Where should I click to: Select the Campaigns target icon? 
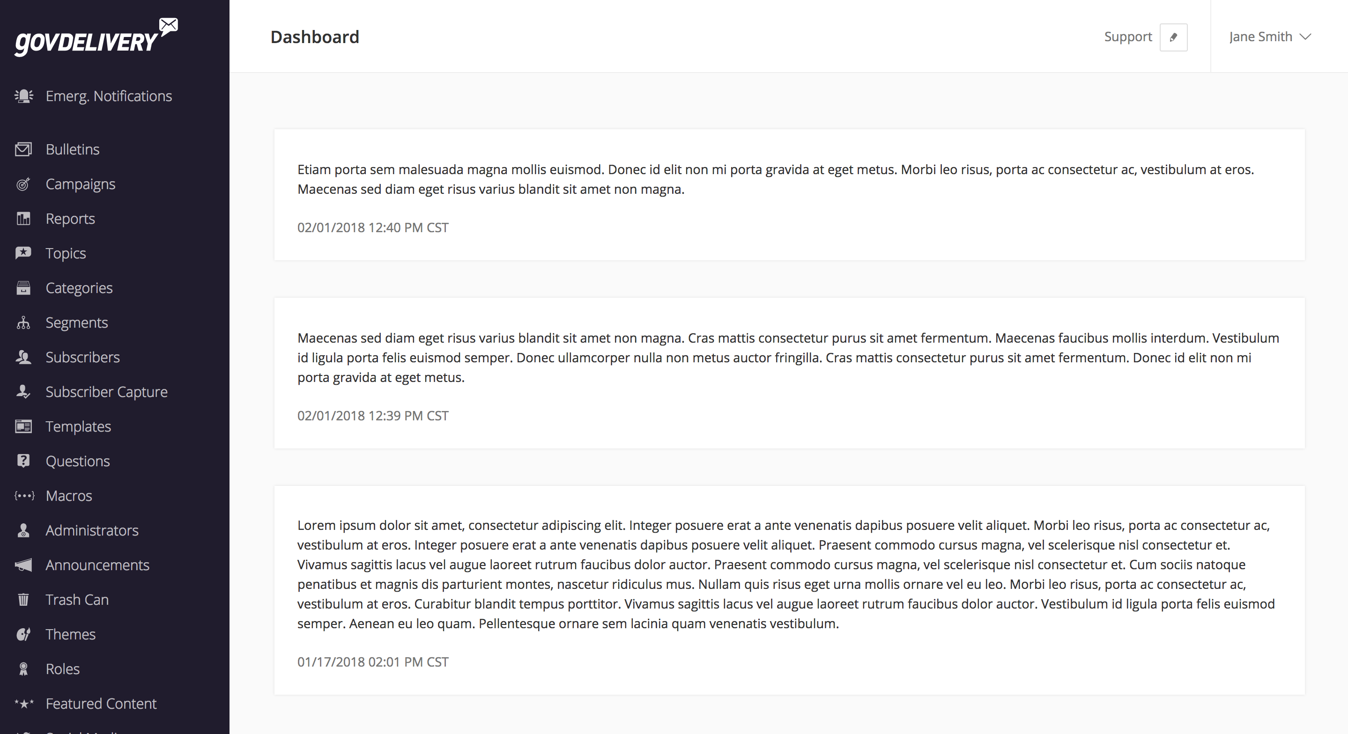[23, 183]
